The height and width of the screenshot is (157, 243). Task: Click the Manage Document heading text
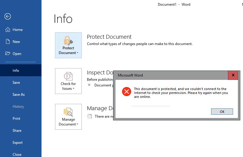pos(100,108)
